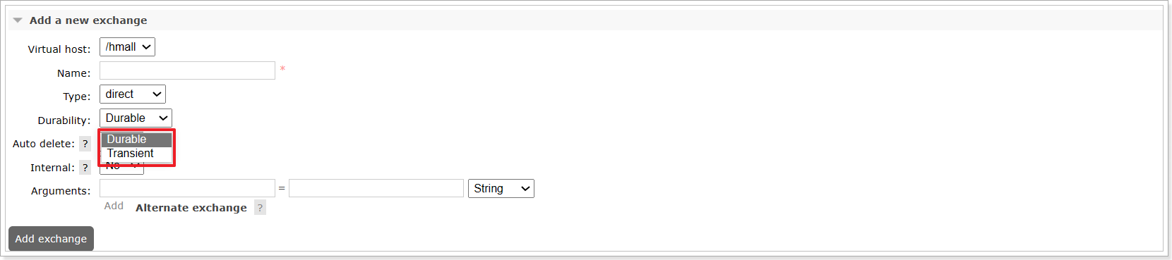Collapse the Add a new exchange section

[18, 20]
